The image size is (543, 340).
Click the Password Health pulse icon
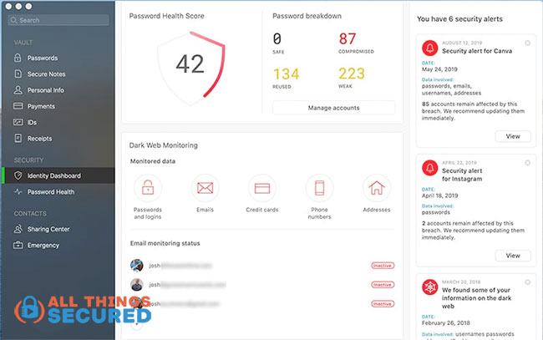tap(18, 191)
